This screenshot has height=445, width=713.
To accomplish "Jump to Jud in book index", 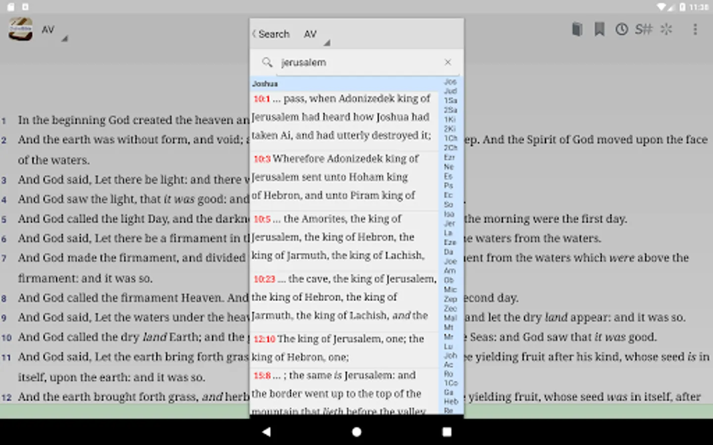I will tap(450, 91).
